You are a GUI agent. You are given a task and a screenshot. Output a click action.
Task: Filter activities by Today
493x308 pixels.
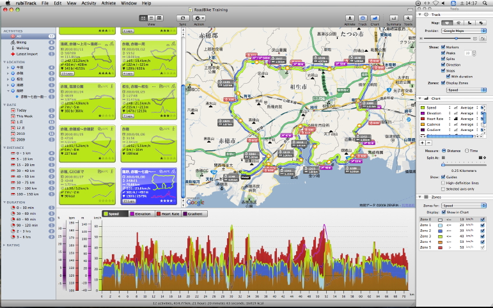pyautogui.click(x=28, y=111)
